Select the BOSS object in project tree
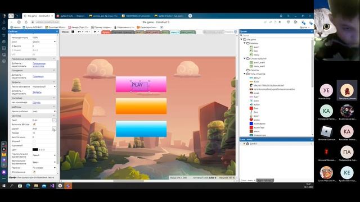 point(256,81)
